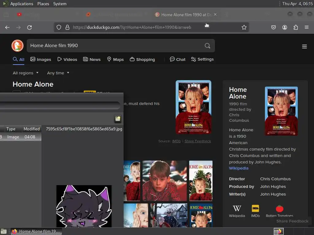The width and height of the screenshot is (314, 235).
Task: Open the IMDb source link
Action: [x=176, y=141]
